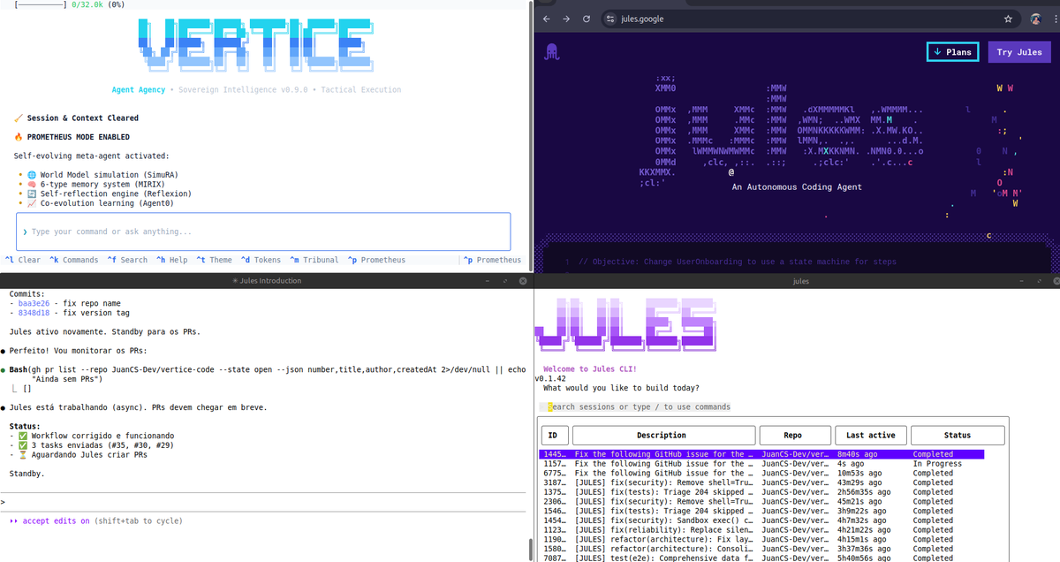Select session row 1375 Triage 204 skipped

coord(762,492)
